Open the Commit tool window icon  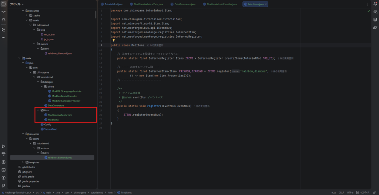pos(3,12)
